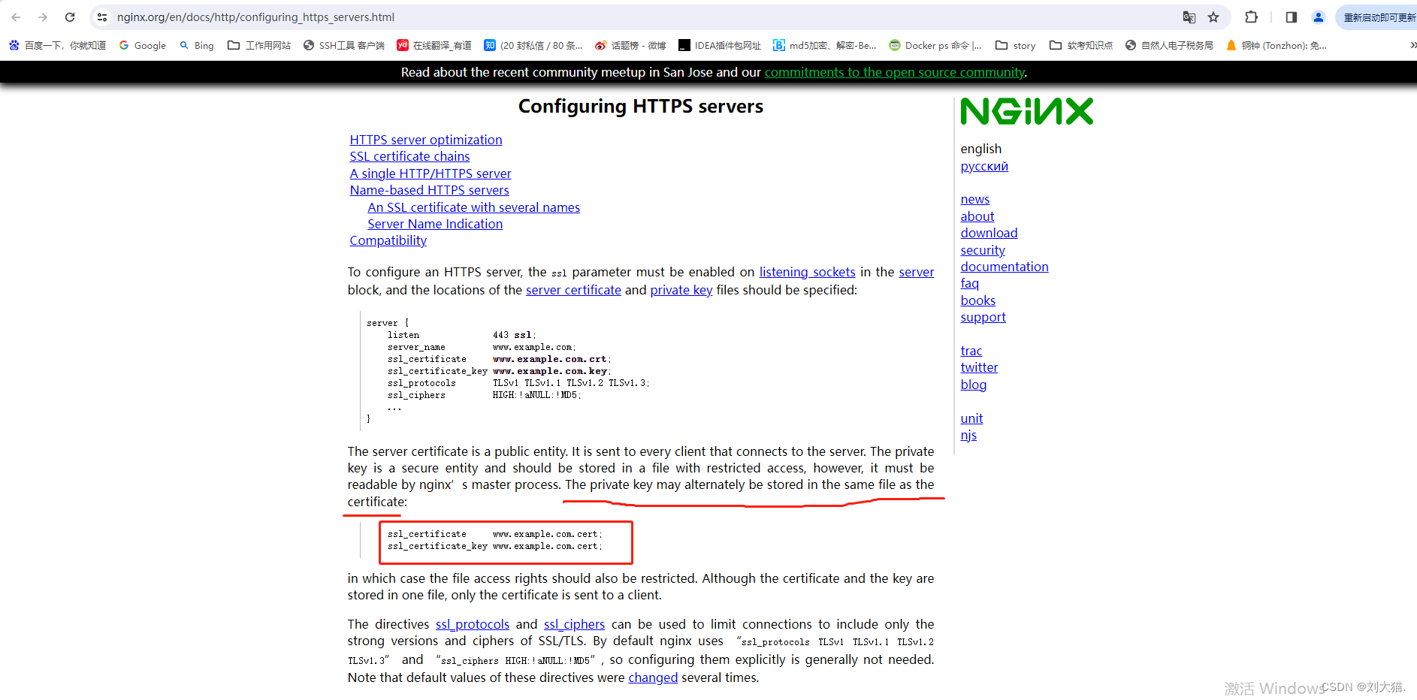1417x700 pixels.
Task: Open the commitments to the open source community link
Action: click(x=895, y=72)
